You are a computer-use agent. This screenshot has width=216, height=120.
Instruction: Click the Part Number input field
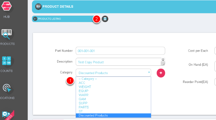(x=120, y=51)
